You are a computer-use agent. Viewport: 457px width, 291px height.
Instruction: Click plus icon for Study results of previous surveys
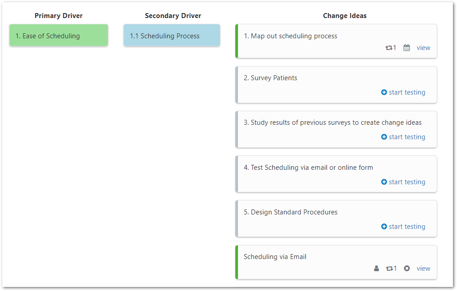click(x=384, y=136)
